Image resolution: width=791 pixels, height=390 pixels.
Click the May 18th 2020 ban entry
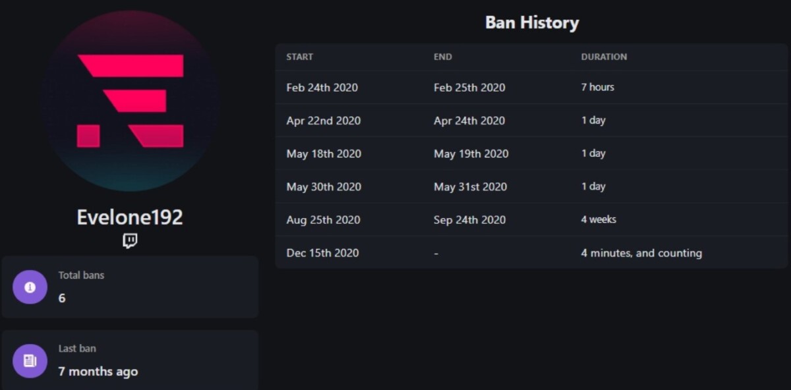point(531,153)
